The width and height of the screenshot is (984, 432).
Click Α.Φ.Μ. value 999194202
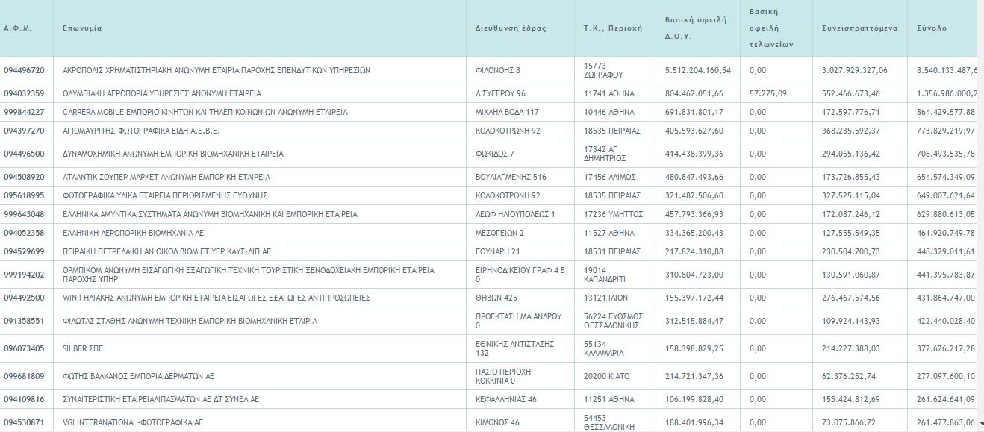24,275
